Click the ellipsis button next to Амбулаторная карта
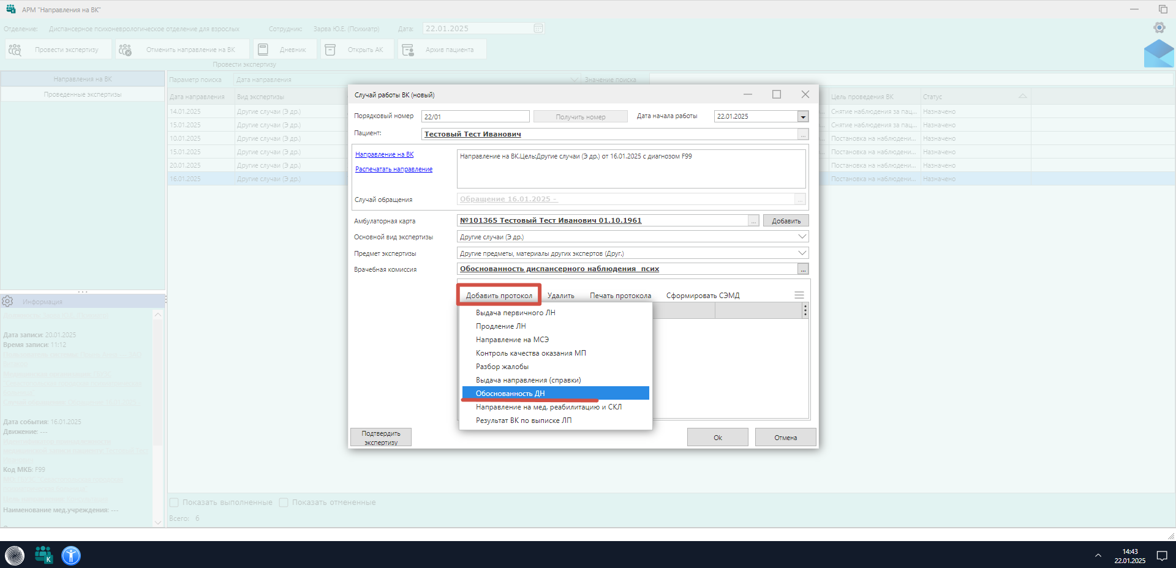Image resolution: width=1176 pixels, height=568 pixels. tap(753, 220)
